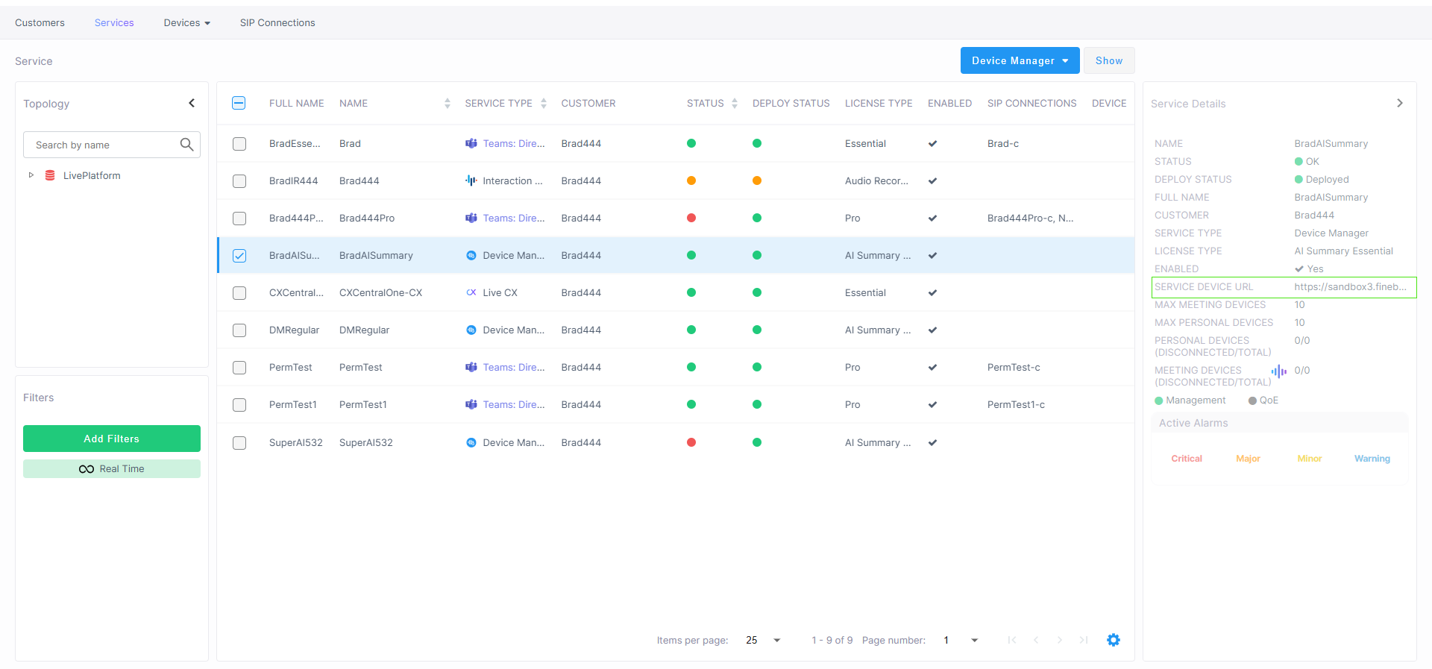Image resolution: width=1432 pixels, height=669 pixels.
Task: Go to the SIP Connections tab
Action: point(277,22)
